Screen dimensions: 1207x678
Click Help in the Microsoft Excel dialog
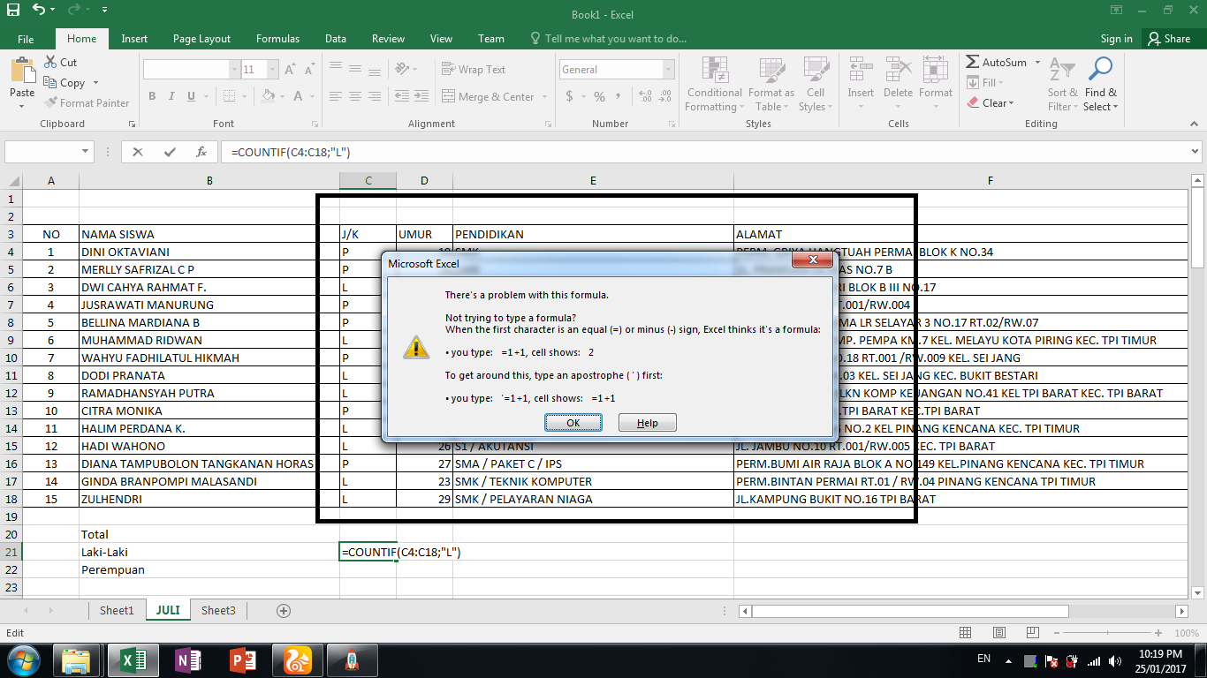coord(648,423)
